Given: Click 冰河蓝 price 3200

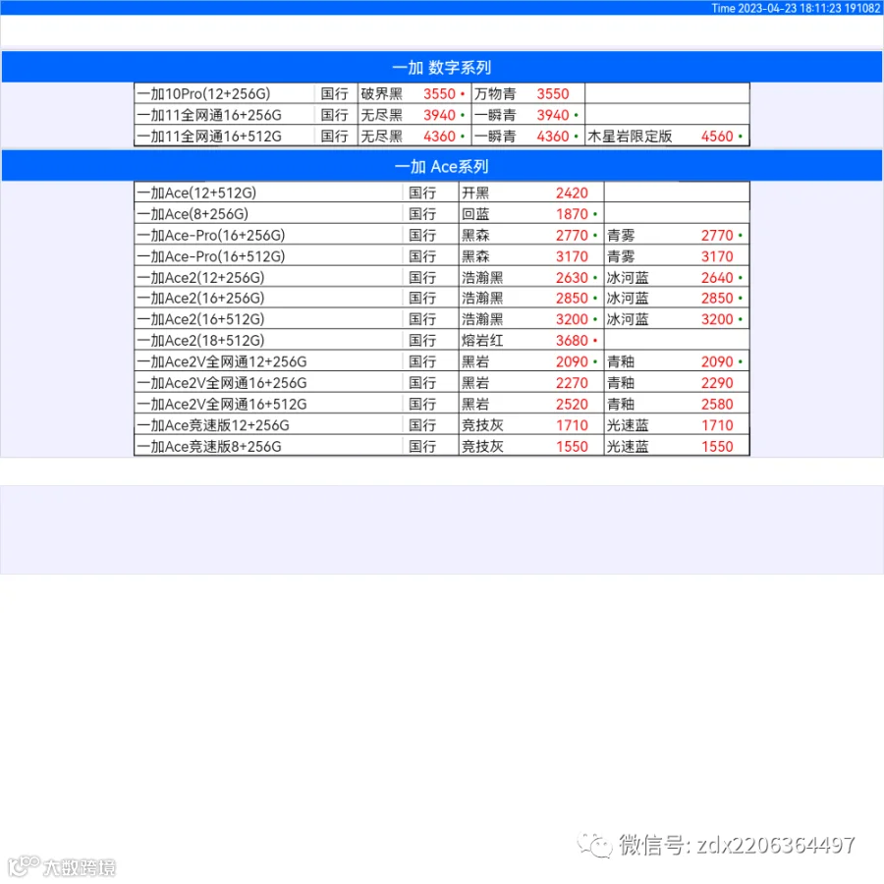Looking at the screenshot, I should [717, 319].
